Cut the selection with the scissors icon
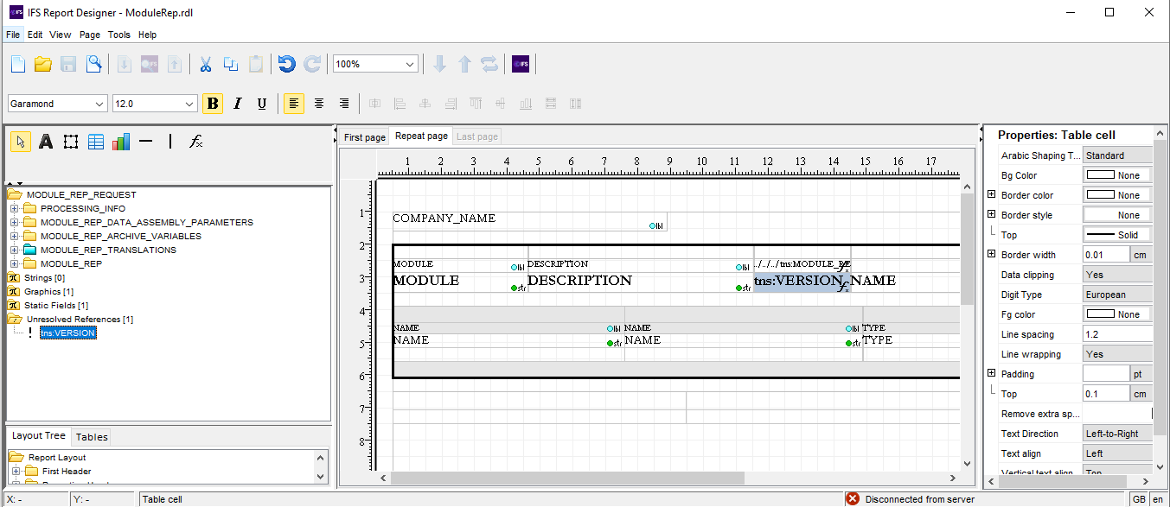The width and height of the screenshot is (1170, 507). (206, 64)
